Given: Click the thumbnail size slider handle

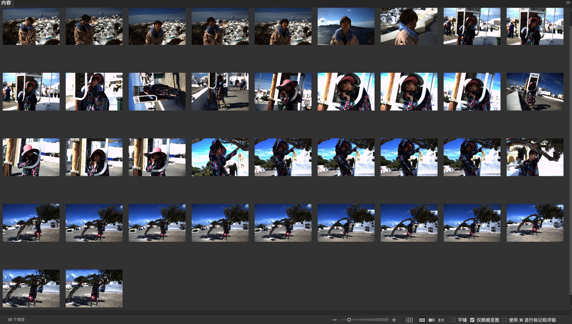Looking at the screenshot, I should (349, 320).
